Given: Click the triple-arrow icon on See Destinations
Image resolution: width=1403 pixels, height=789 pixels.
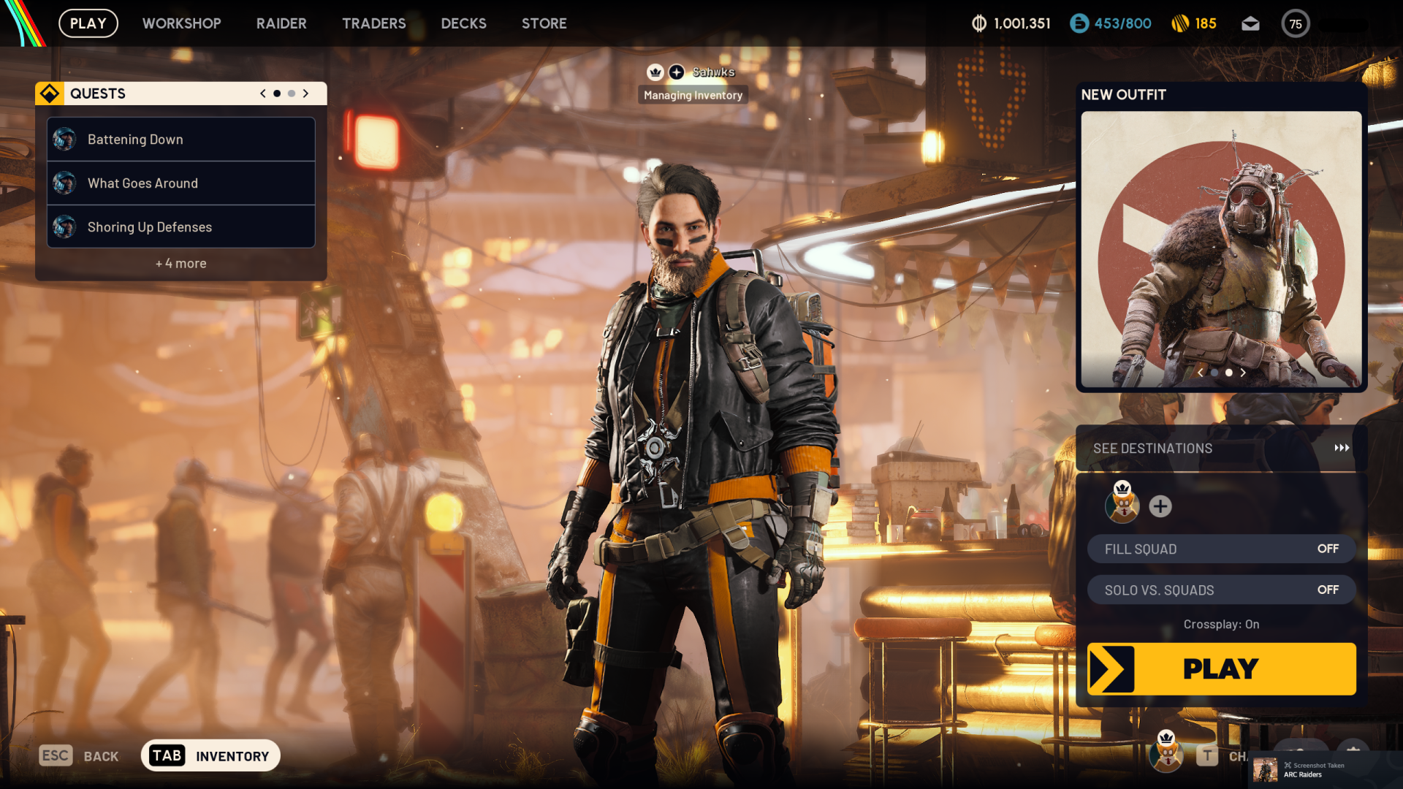Looking at the screenshot, I should coord(1342,448).
